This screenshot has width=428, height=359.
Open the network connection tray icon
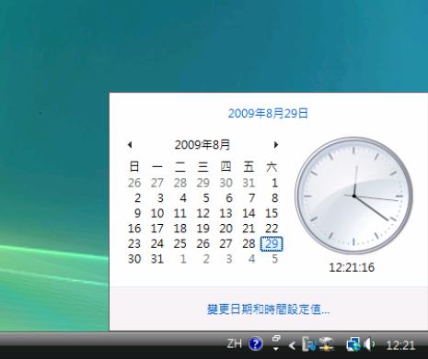point(353,344)
